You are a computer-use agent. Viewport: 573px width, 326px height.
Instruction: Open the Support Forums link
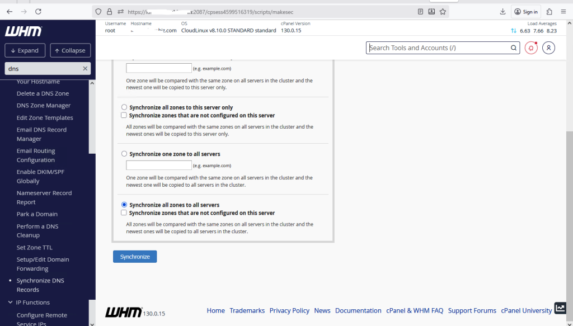coord(472,311)
